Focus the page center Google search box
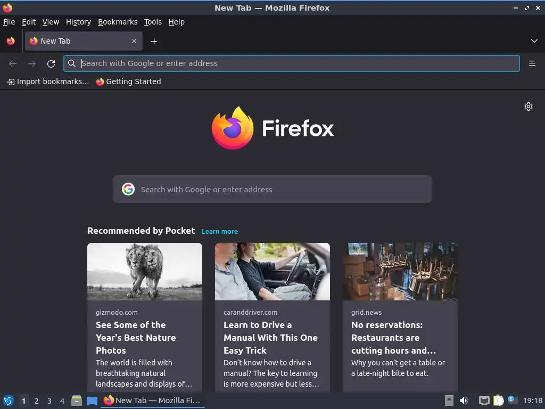The width and height of the screenshot is (545, 409). (272, 189)
